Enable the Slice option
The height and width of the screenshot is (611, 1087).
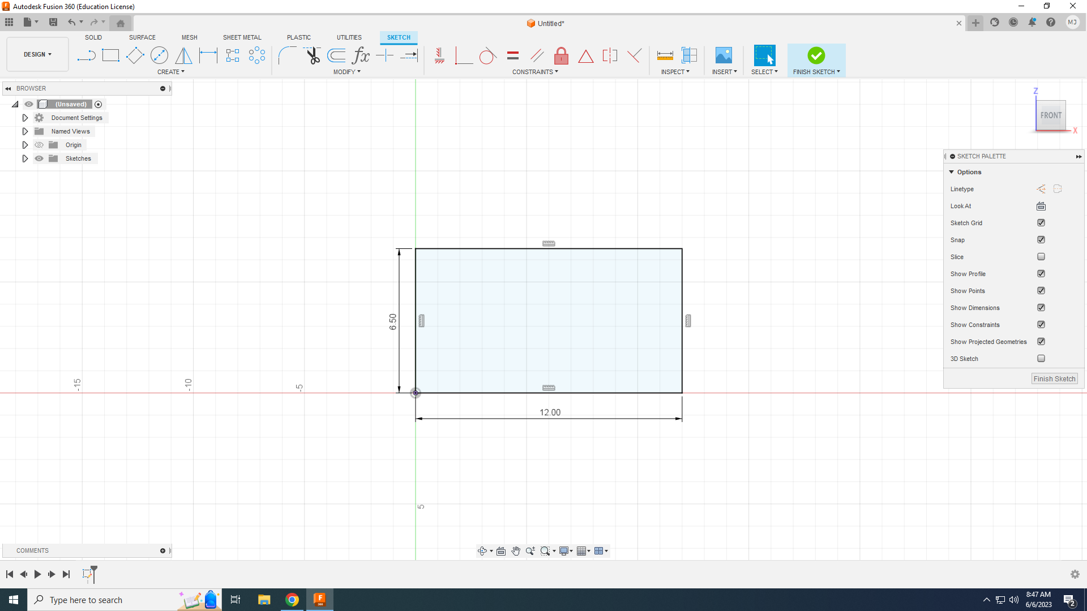click(1041, 256)
